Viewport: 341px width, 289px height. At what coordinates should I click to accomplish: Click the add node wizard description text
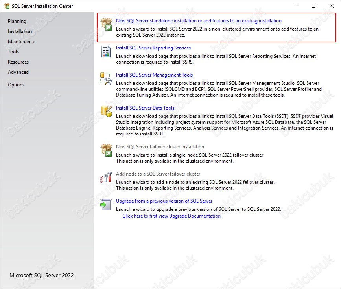click(x=195, y=185)
